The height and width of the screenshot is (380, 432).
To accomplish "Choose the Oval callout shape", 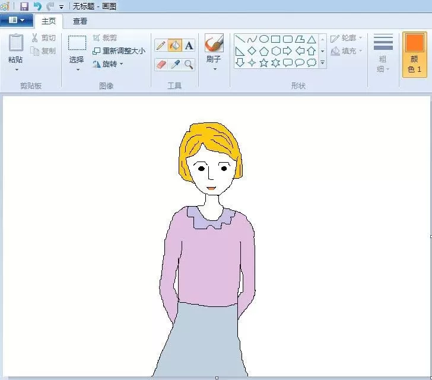I will click(x=300, y=63).
